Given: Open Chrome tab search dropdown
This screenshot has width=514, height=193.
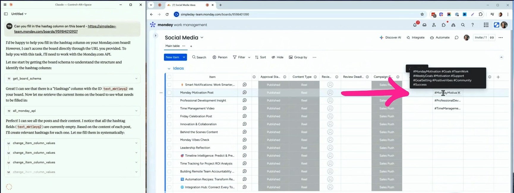Looking at the screenshot, I should click(151, 5).
